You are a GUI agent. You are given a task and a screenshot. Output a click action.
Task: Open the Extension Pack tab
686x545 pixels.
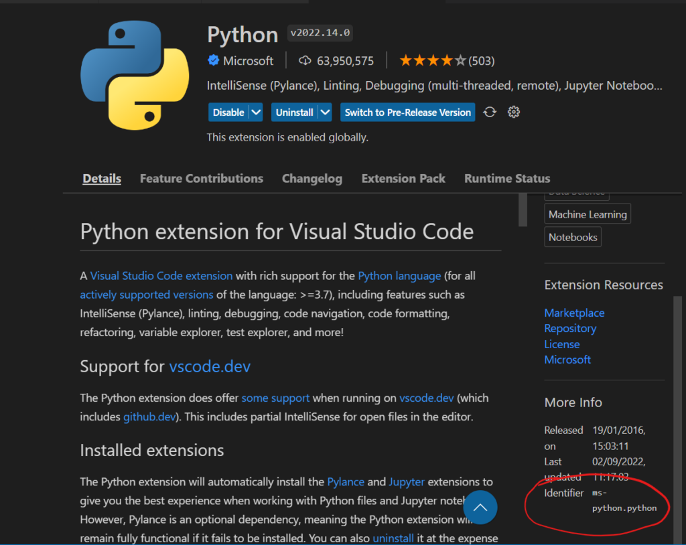(x=403, y=179)
